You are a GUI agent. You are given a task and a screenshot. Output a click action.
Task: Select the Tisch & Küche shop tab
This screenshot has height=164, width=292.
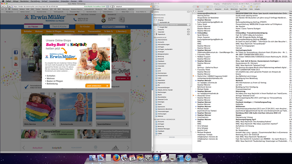[x=59, y=27]
